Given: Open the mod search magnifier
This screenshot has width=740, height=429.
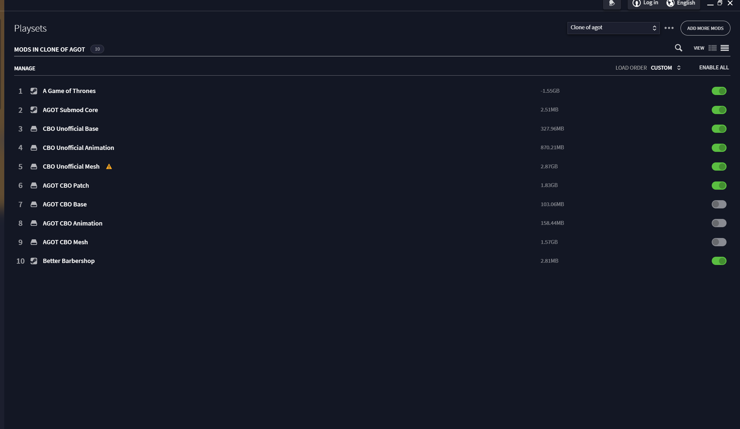Looking at the screenshot, I should (x=679, y=48).
